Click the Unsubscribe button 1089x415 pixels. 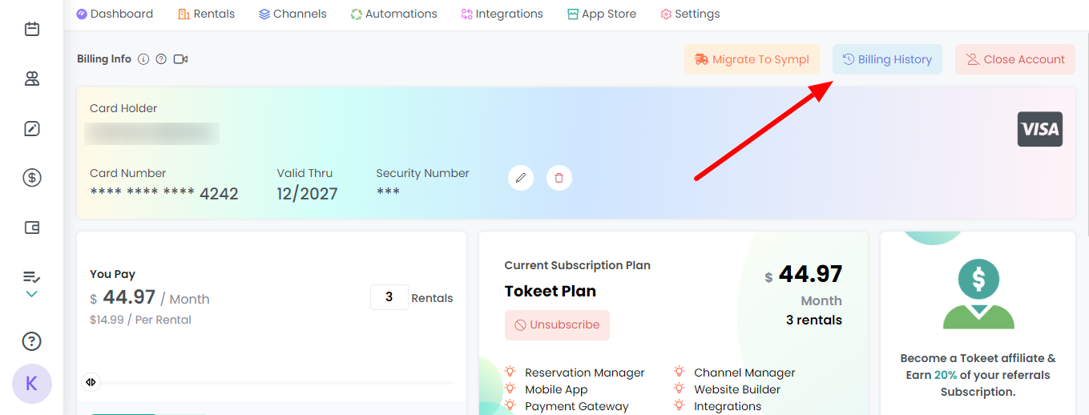click(557, 325)
